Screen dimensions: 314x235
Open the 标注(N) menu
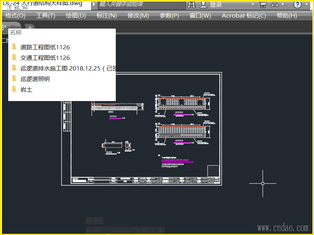coord(106,16)
